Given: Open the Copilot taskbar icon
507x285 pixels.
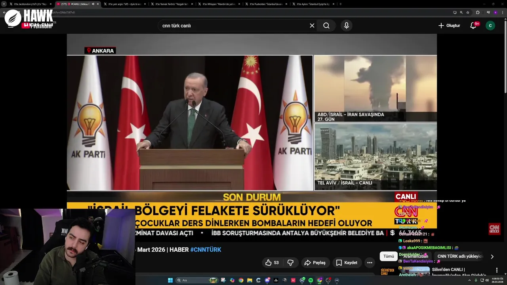Looking at the screenshot, I should [232, 280].
